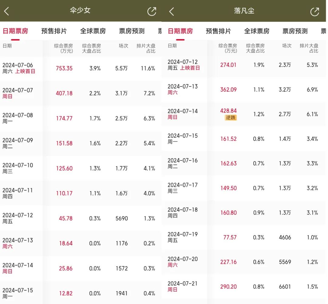This screenshot has height=304, width=328.
Task: Open 票房预测 tab under 伞少女
Action: [x=132, y=31]
